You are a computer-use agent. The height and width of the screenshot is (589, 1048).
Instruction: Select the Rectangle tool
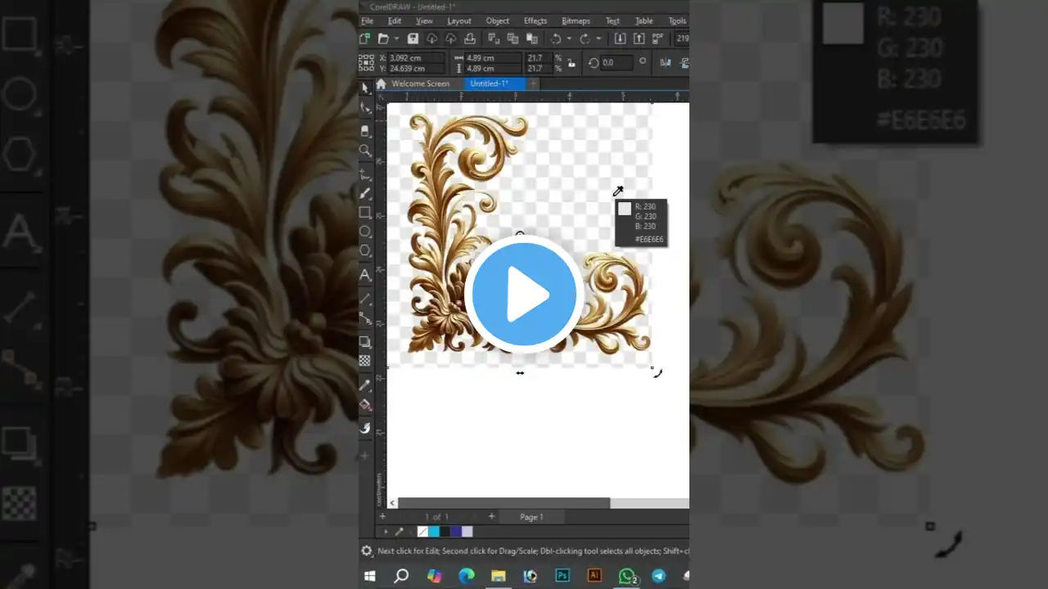click(365, 213)
